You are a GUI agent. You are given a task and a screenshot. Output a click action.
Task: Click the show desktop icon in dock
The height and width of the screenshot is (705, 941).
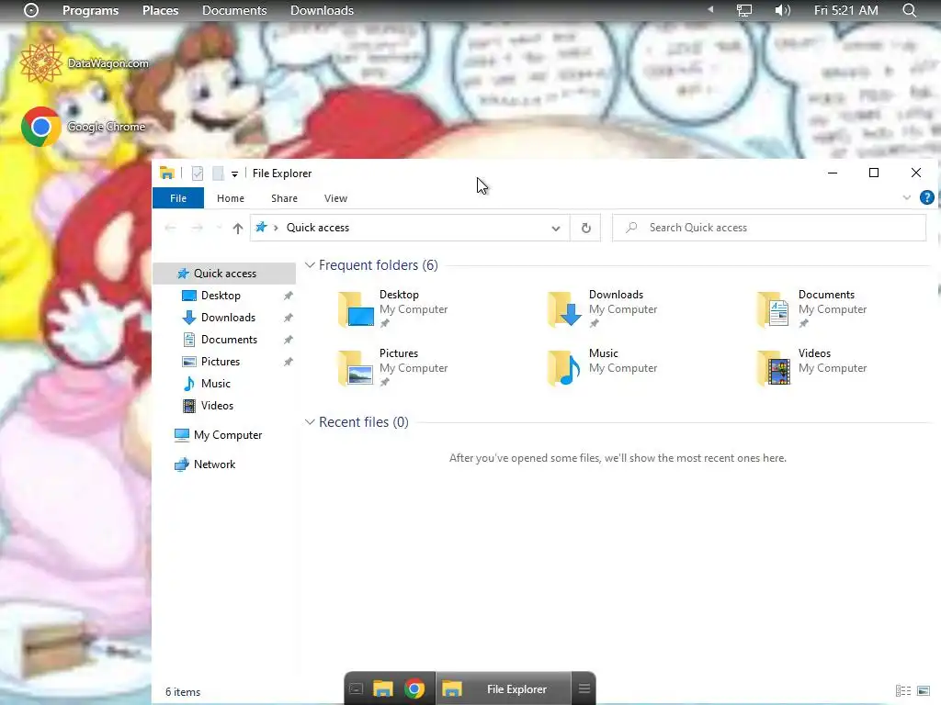click(x=356, y=688)
